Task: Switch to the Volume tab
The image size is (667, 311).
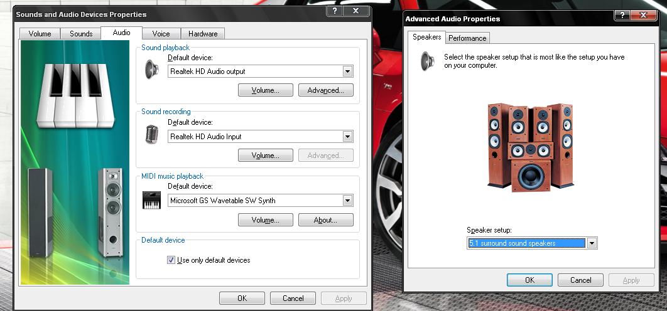Action: click(x=40, y=34)
